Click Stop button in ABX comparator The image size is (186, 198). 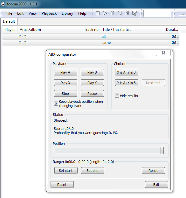click(x=65, y=94)
